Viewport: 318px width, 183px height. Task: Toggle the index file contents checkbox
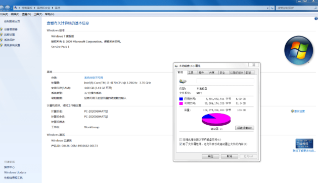180,144
